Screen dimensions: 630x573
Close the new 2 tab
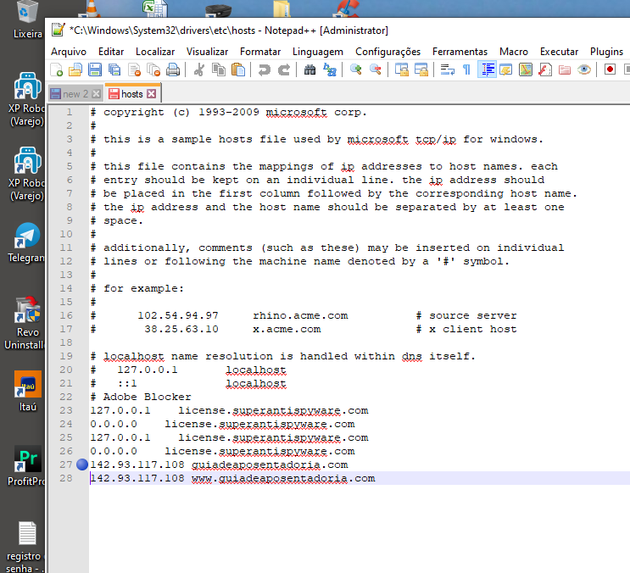[x=96, y=94]
